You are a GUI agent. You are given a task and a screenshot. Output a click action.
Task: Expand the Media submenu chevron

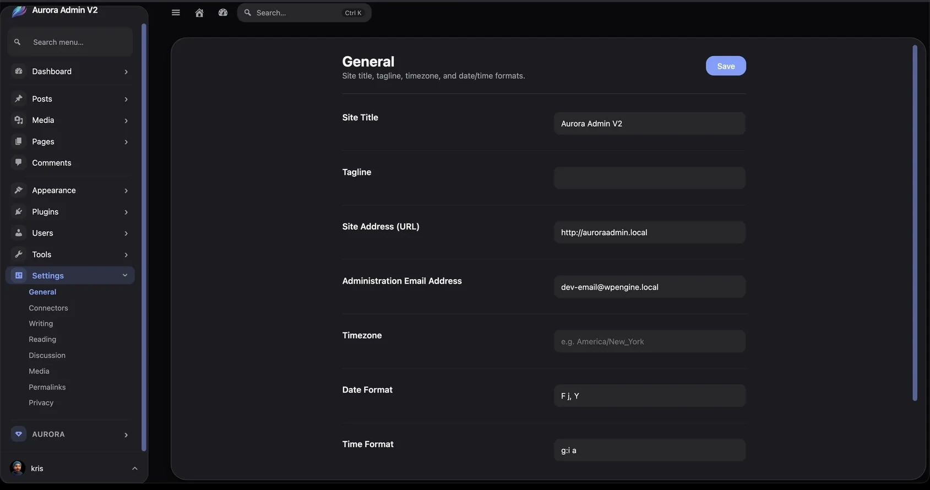(126, 121)
